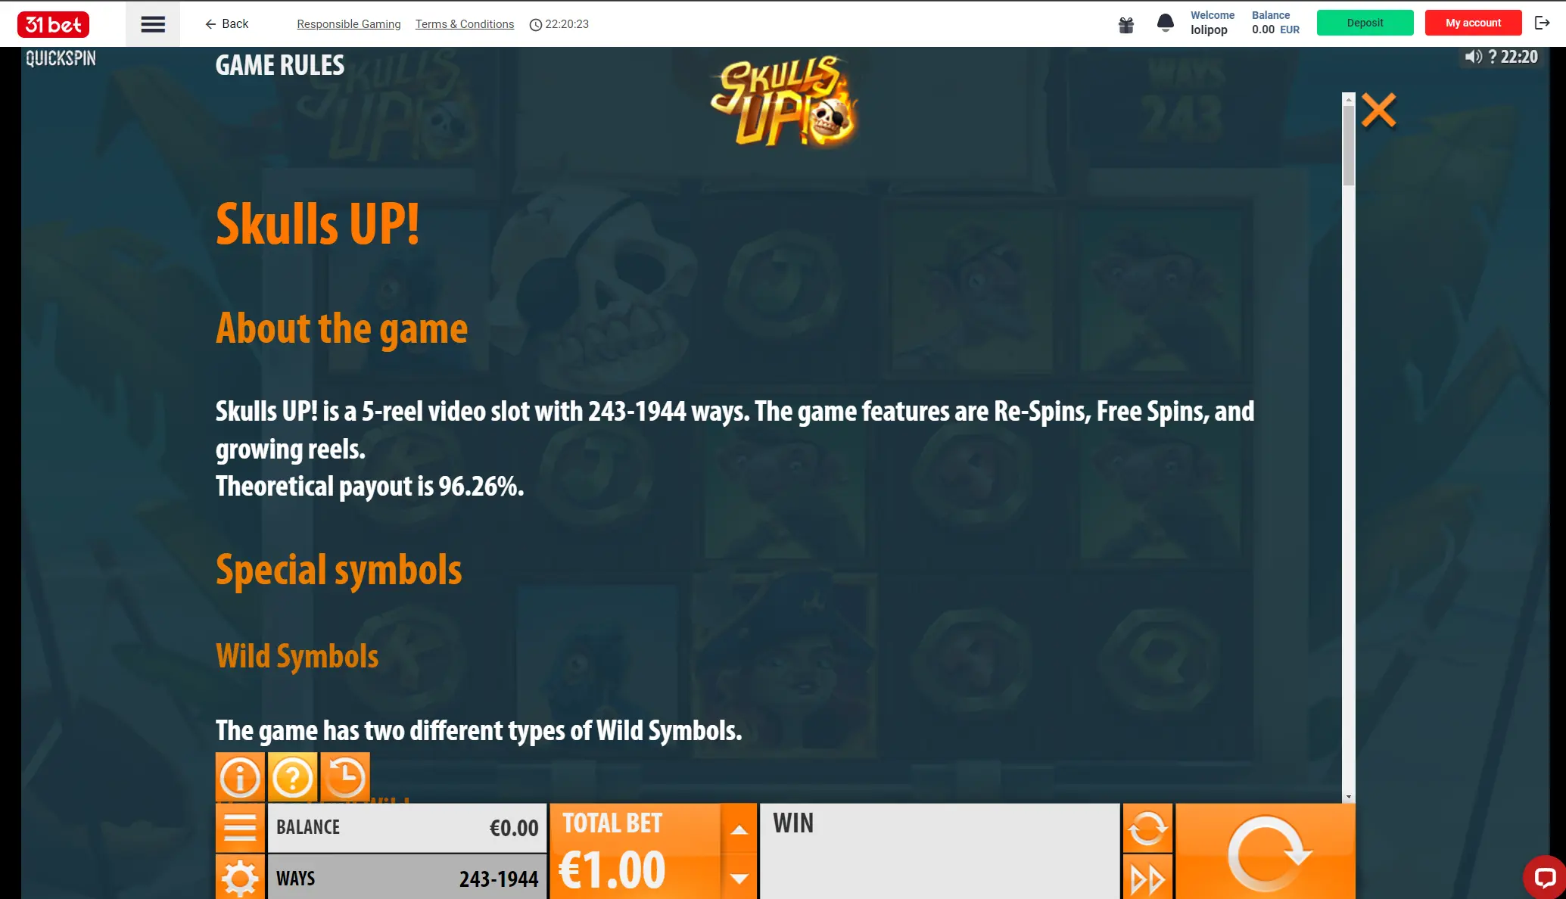Open the live chat bubble
Image resolution: width=1566 pixels, height=899 pixels.
1544,877
